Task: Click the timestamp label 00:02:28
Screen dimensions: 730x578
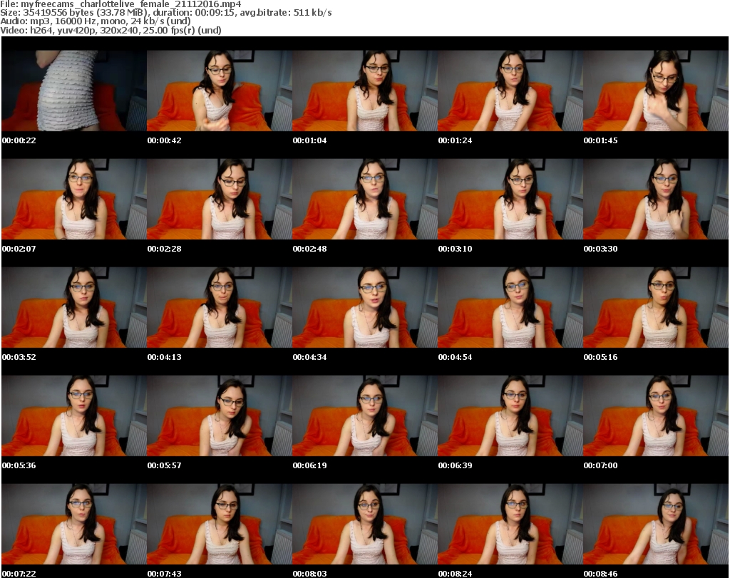Action: point(165,249)
